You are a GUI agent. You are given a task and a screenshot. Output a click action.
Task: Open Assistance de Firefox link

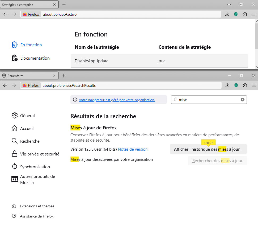click(33, 216)
